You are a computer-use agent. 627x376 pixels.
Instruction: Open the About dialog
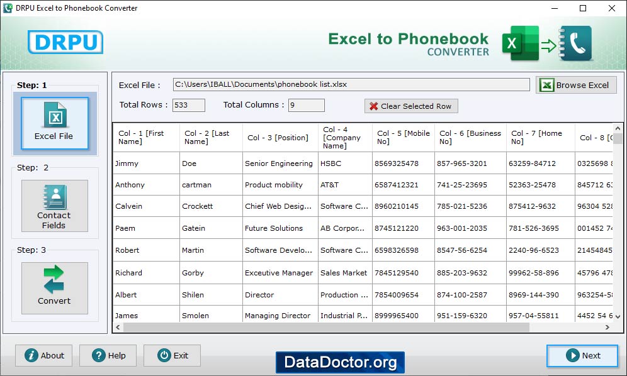click(x=43, y=355)
